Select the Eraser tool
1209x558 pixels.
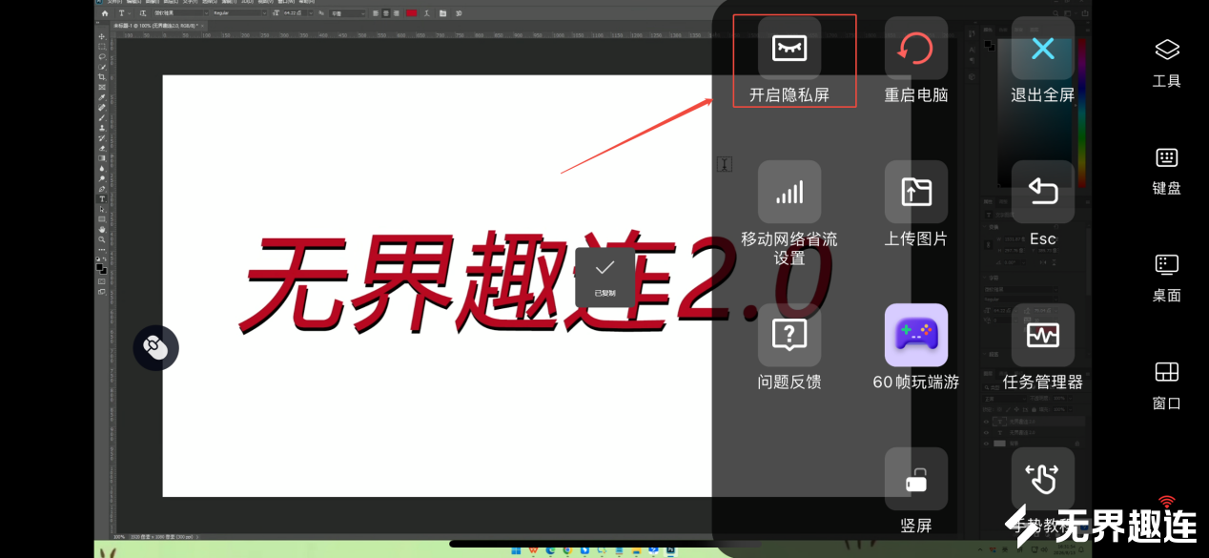(102, 147)
